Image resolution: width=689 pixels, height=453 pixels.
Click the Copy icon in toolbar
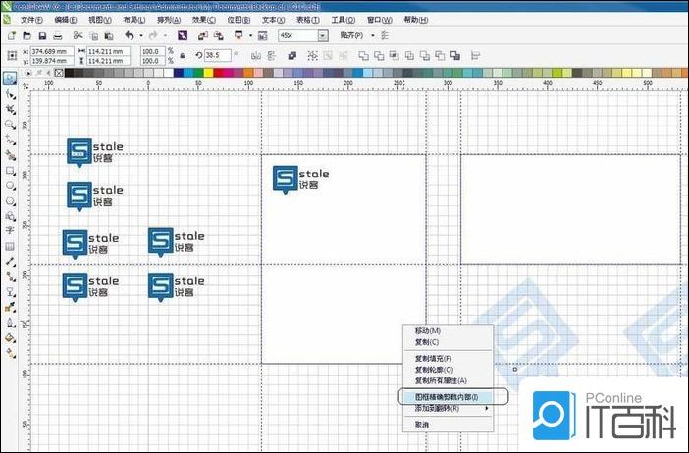[93, 36]
